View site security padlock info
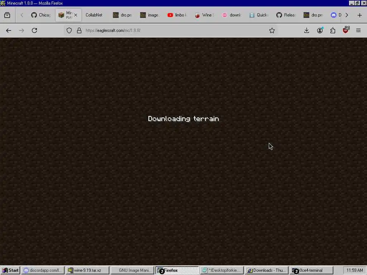This screenshot has width=367, height=275. pyautogui.click(x=79, y=30)
